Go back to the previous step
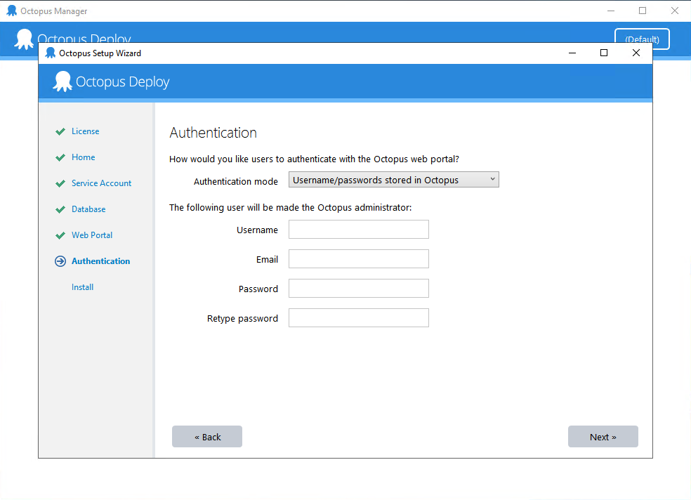 (x=207, y=437)
